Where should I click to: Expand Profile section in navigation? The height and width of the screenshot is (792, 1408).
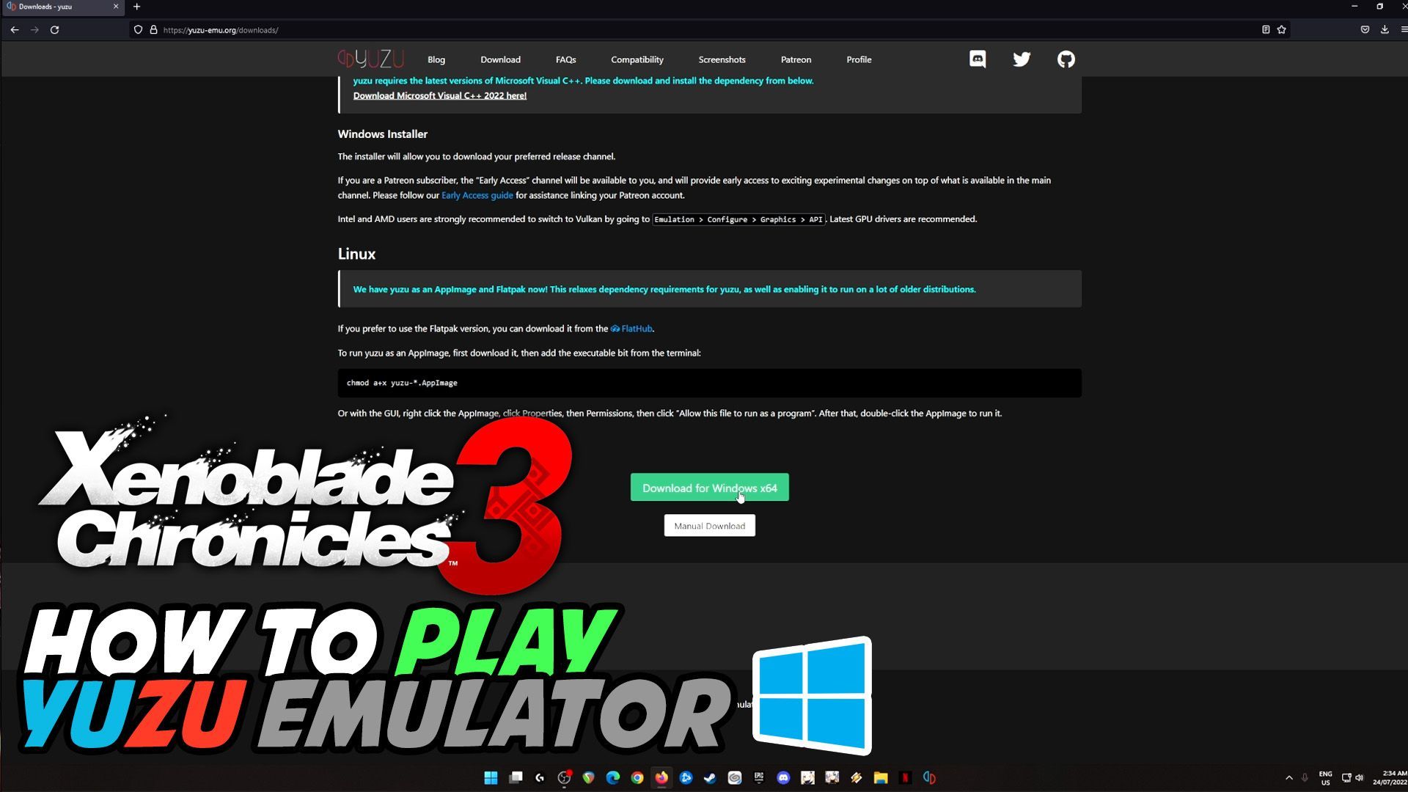(859, 59)
